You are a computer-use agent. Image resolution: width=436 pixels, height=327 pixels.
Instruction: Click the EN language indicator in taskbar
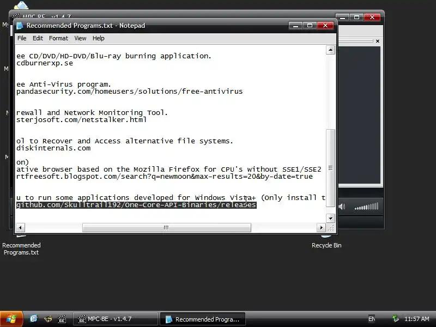coord(372,319)
